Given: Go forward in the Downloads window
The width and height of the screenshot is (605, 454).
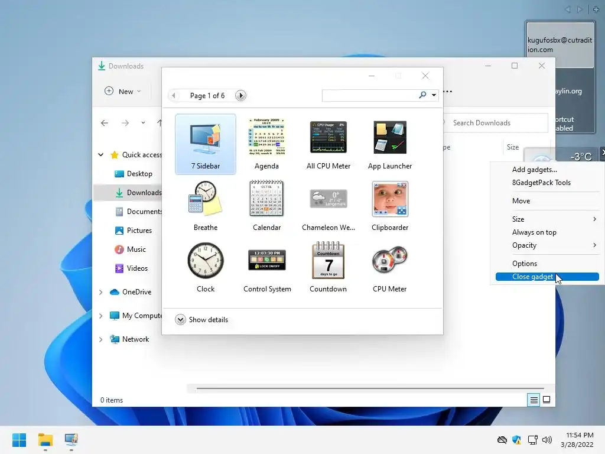Looking at the screenshot, I should pyautogui.click(x=125, y=123).
